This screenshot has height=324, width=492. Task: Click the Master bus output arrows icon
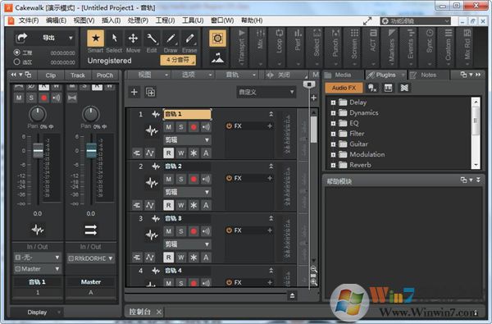[x=91, y=230]
